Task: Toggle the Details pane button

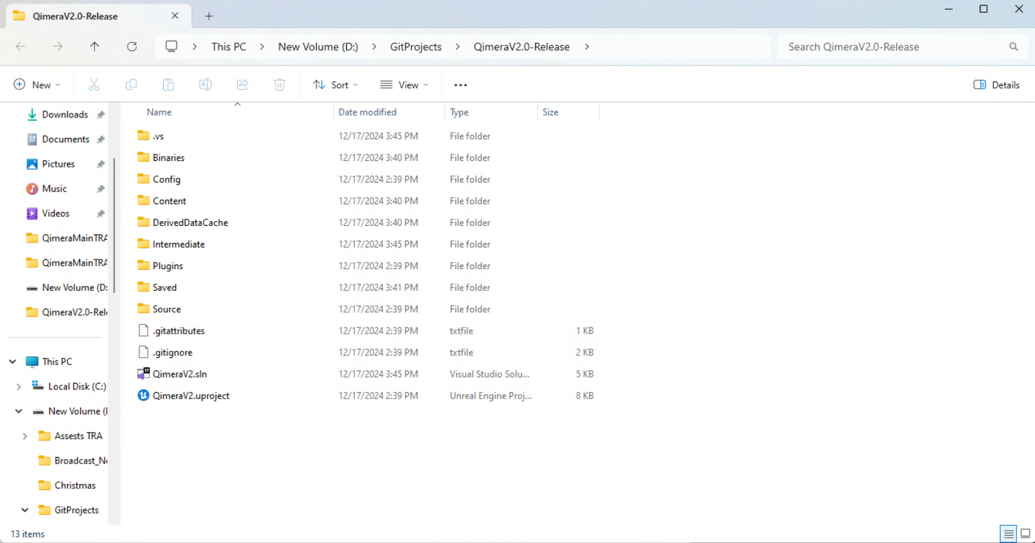Action: pos(996,85)
